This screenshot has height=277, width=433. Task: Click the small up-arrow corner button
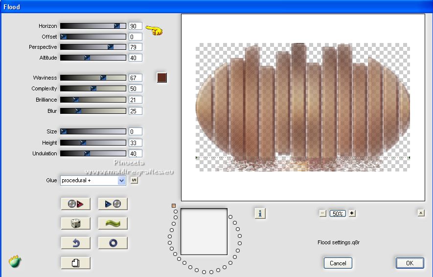pos(421,213)
